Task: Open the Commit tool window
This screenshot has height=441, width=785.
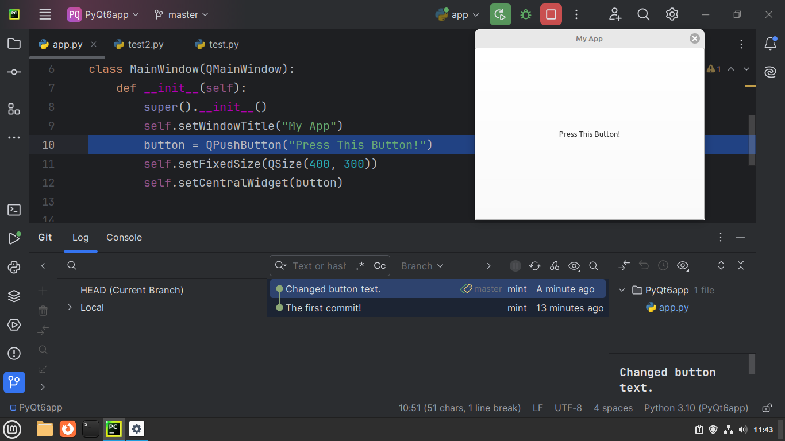Action: click(14, 72)
